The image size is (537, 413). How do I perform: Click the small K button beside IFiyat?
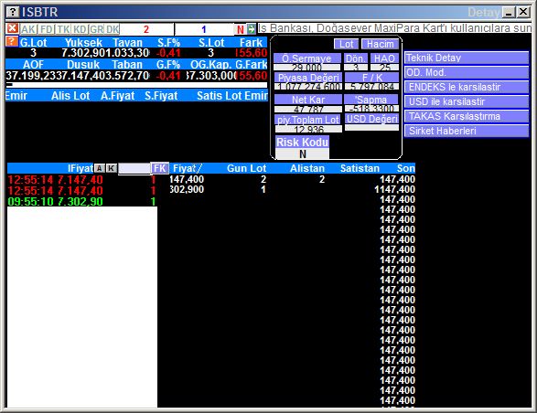coord(112,168)
